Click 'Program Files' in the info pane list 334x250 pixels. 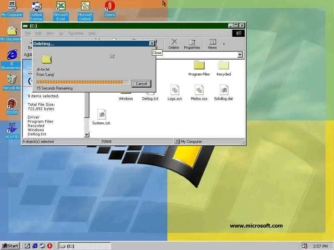(x=40, y=121)
